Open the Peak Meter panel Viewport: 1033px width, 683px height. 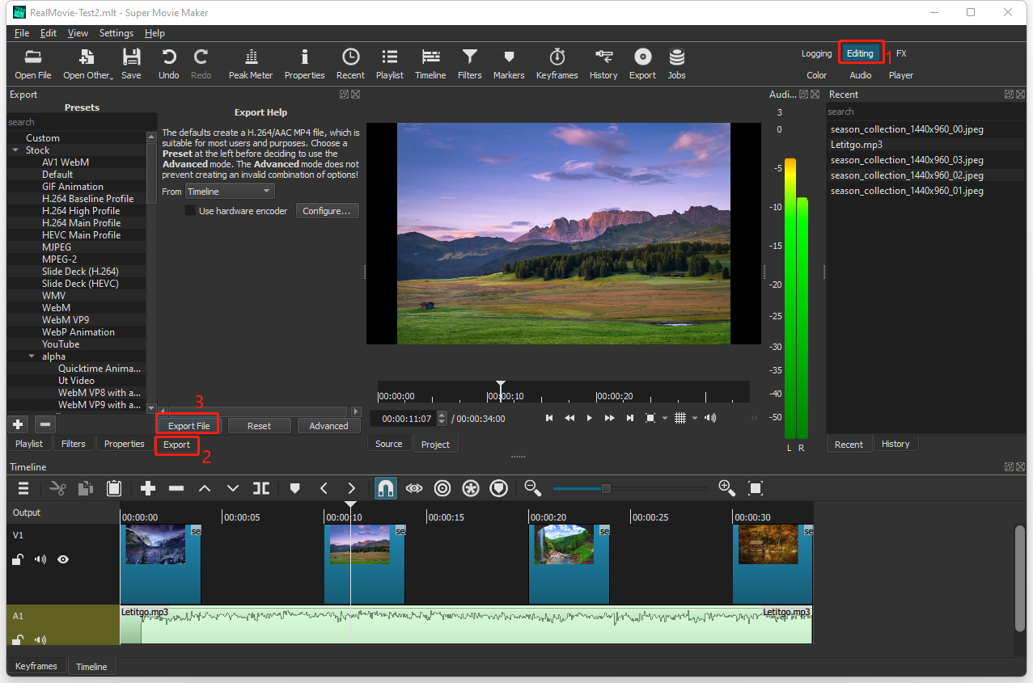pyautogui.click(x=250, y=63)
